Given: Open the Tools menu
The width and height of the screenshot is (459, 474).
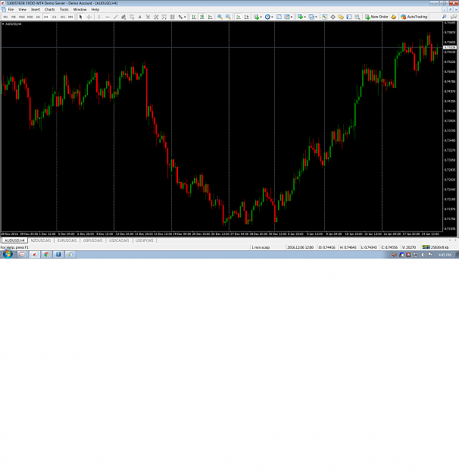Looking at the screenshot, I should (x=64, y=9).
